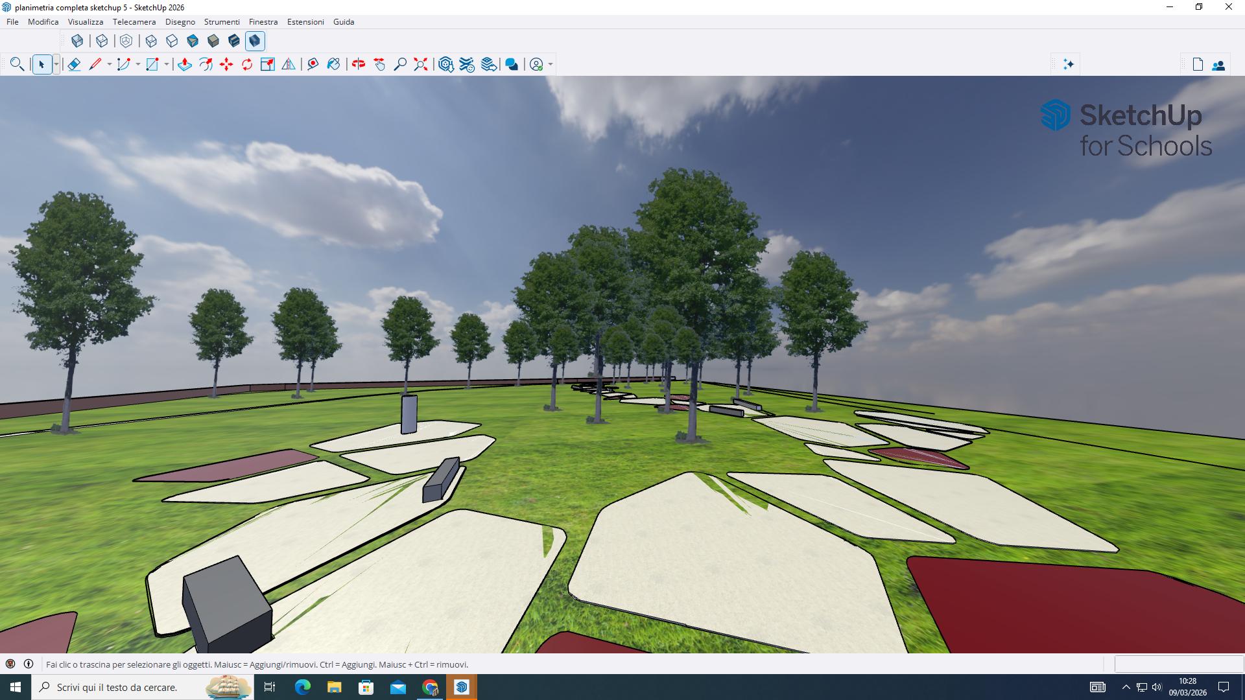This screenshot has height=700, width=1245.
Task: Open the 3D Warehouse icon
Action: click(445, 64)
